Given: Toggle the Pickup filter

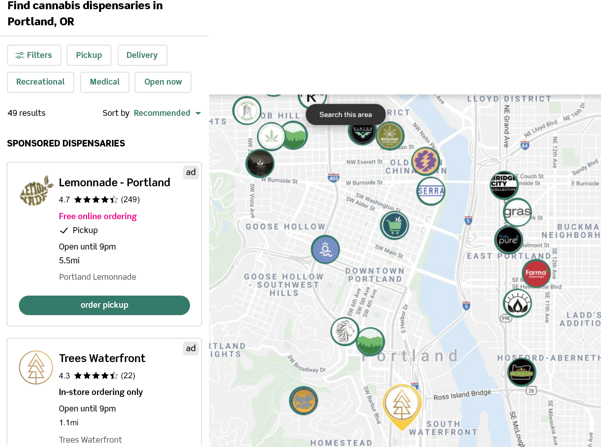Looking at the screenshot, I should (x=89, y=55).
